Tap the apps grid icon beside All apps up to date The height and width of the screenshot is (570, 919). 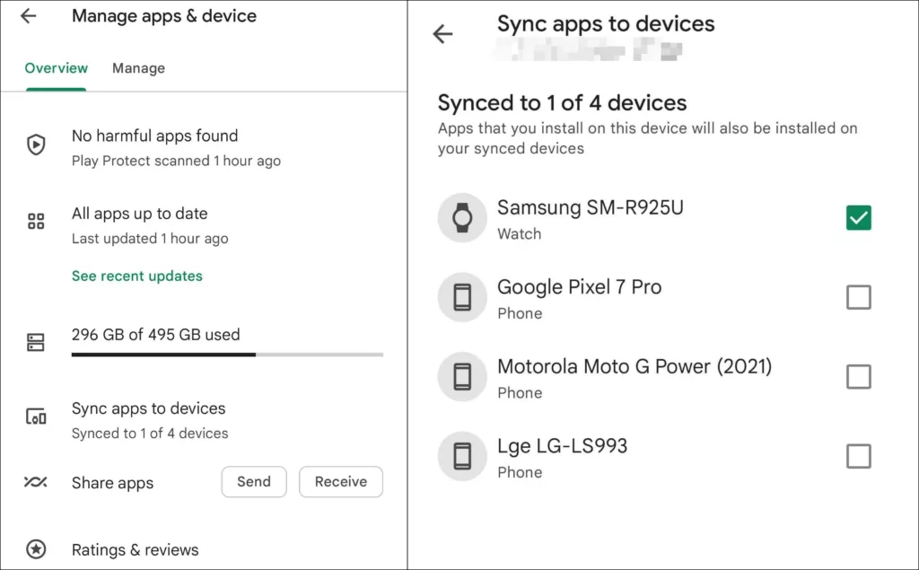[36, 221]
